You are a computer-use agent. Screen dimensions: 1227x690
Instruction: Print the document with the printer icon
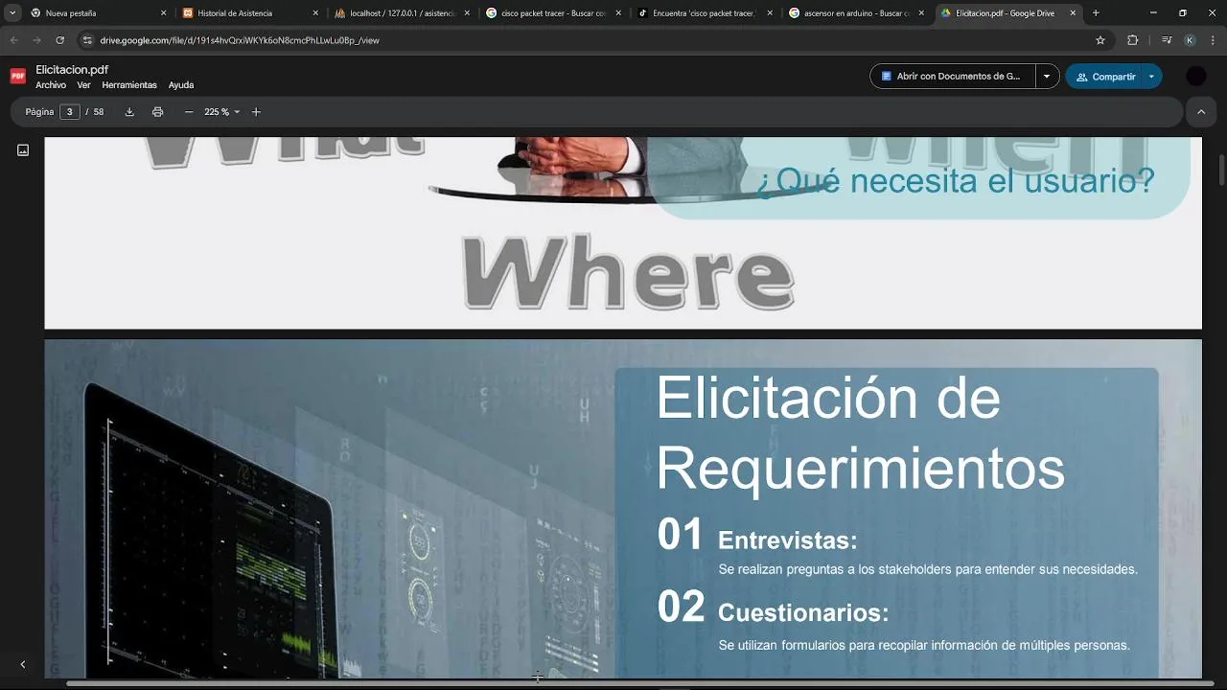tap(157, 112)
